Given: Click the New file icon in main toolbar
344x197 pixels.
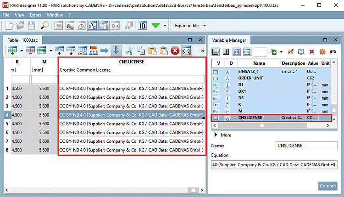Looking at the screenshot, I should (x=9, y=25).
